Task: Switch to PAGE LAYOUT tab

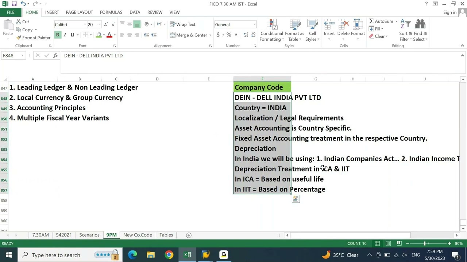Action: point(79,12)
